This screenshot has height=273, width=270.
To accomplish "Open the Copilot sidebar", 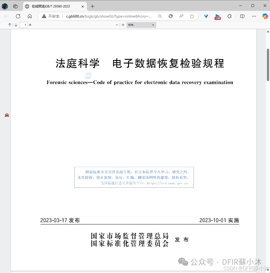I will (x=265, y=16).
